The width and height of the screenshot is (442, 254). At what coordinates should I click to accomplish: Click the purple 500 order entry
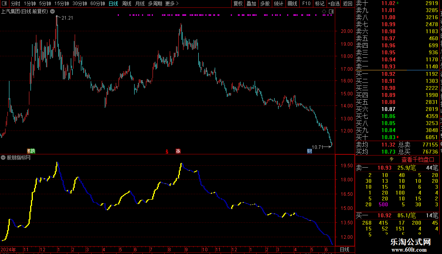pos(383,204)
